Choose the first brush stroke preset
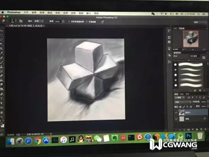This screenshot has width=209, height=157. pyautogui.click(x=191, y=64)
